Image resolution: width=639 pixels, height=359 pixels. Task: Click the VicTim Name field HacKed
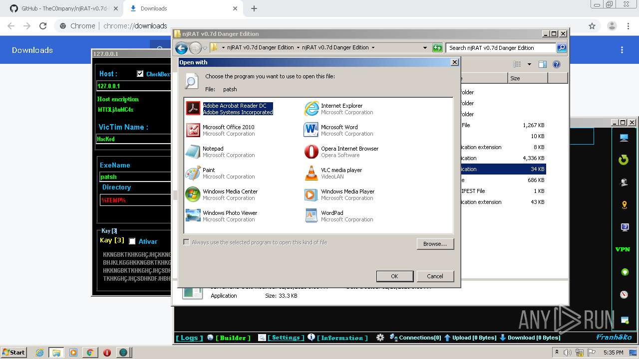[x=133, y=139]
